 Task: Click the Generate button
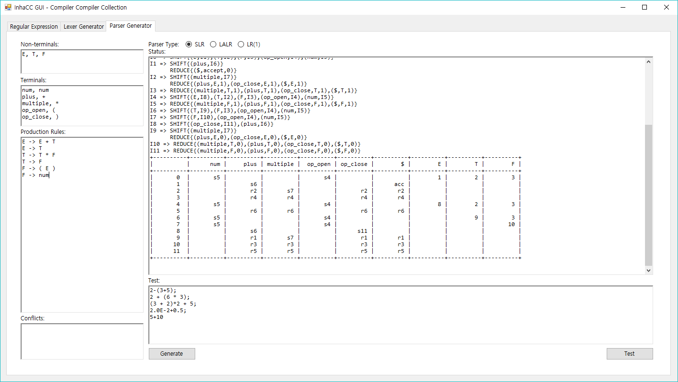click(172, 354)
